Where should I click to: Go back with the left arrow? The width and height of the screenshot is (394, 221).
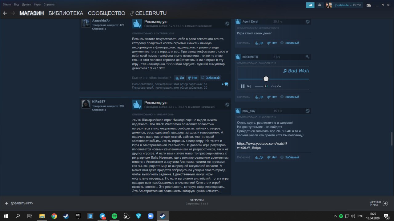[x=5, y=13]
